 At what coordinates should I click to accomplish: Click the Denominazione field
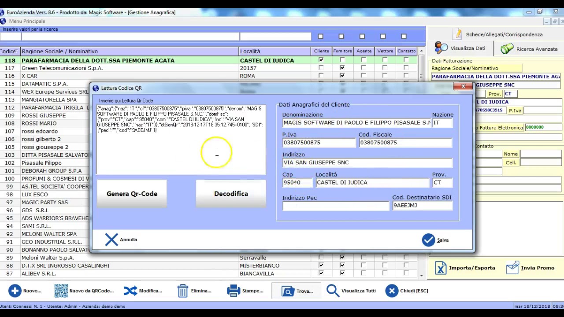356,123
